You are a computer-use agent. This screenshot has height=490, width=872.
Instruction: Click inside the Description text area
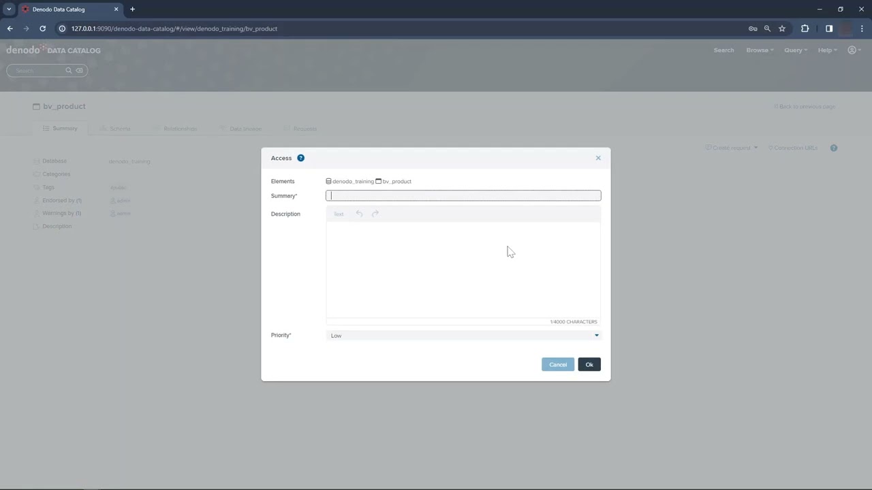[463, 269]
